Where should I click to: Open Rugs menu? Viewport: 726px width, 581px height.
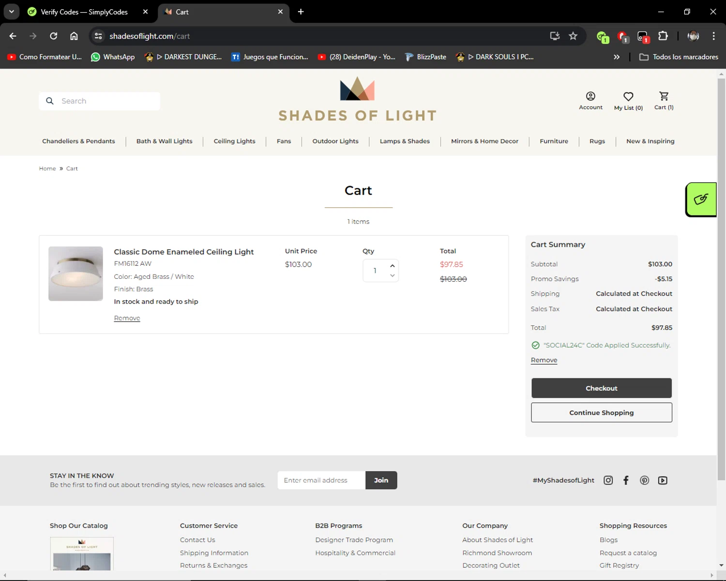click(x=597, y=141)
